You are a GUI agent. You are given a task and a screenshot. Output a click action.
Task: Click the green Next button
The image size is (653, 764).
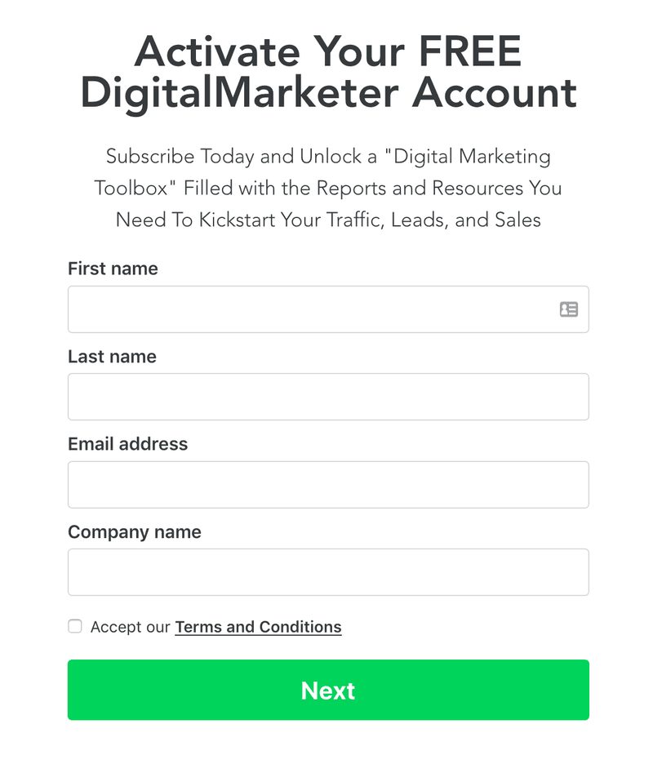328,690
